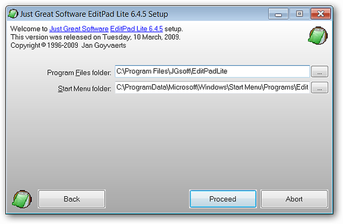
Task: Click the 'Copyright © 1996-2009 Jan Goyvaerts' text
Action: 68,45
